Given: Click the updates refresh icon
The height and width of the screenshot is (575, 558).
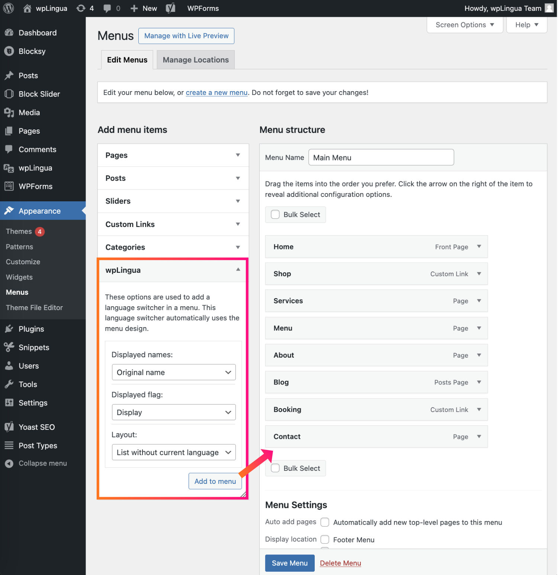Looking at the screenshot, I should (x=81, y=8).
